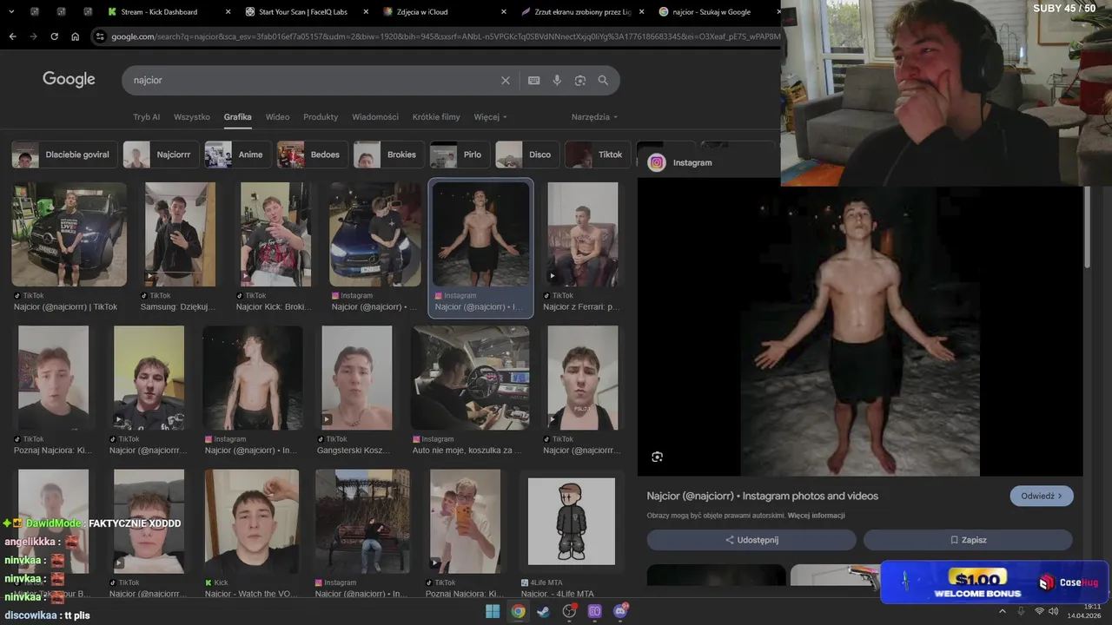The image size is (1112, 625).
Task: Open the browser home page icon
Action: [75, 36]
